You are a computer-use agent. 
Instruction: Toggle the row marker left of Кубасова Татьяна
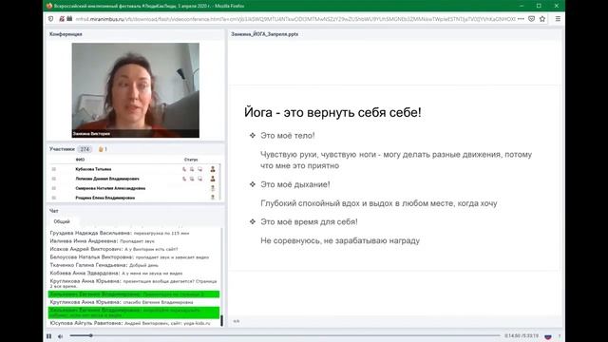pyautogui.click(x=54, y=169)
